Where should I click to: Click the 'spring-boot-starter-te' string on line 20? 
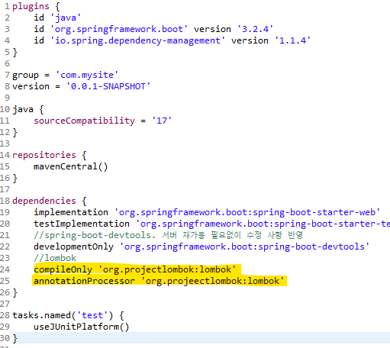click(263, 224)
